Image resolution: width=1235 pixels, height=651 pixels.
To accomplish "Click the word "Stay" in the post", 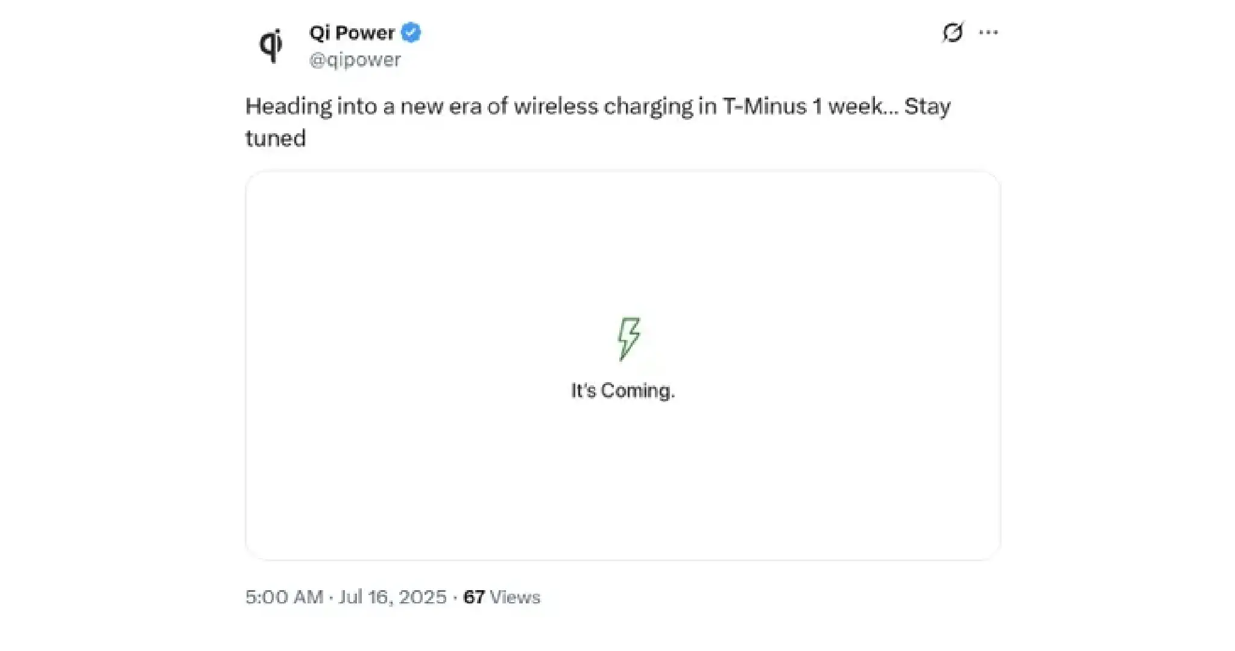I will (x=927, y=107).
